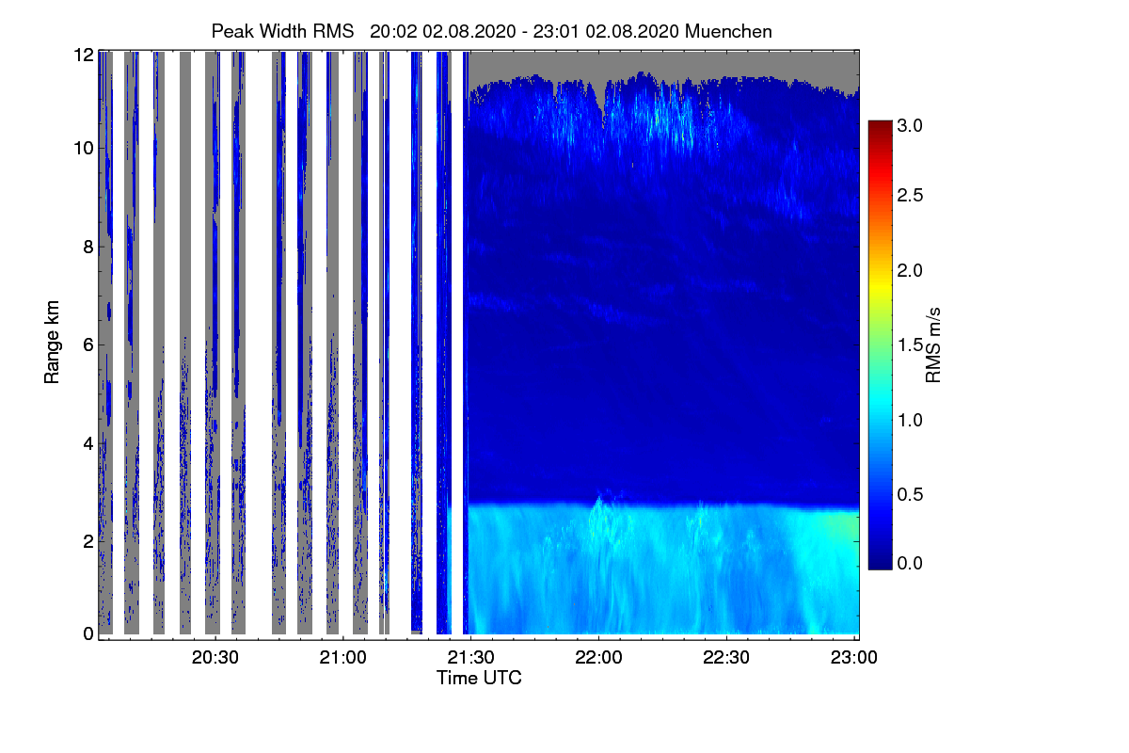This screenshot has width=1129, height=753.
Task: Click the colorbar value 0.5
Action: (x=910, y=493)
